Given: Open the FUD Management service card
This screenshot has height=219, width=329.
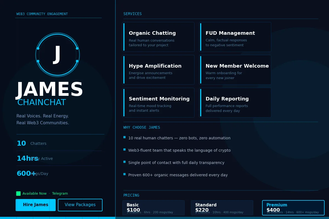Looking at the screenshot, I should pyautogui.click(x=235, y=37).
